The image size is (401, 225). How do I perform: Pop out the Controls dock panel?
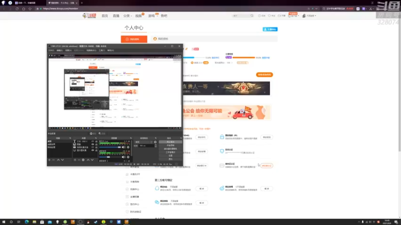(181, 138)
